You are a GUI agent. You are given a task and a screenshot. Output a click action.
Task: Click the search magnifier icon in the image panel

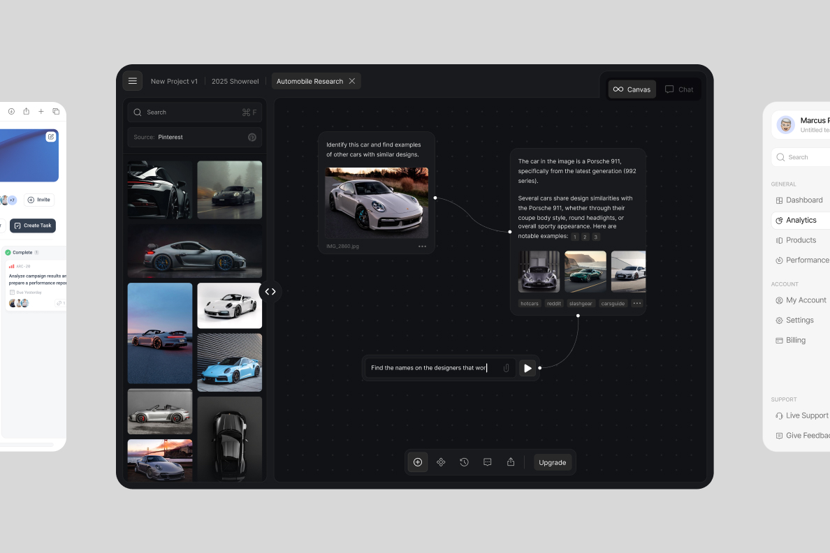(138, 112)
